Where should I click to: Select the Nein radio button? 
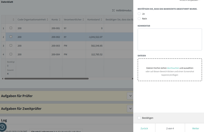coord(139,19)
